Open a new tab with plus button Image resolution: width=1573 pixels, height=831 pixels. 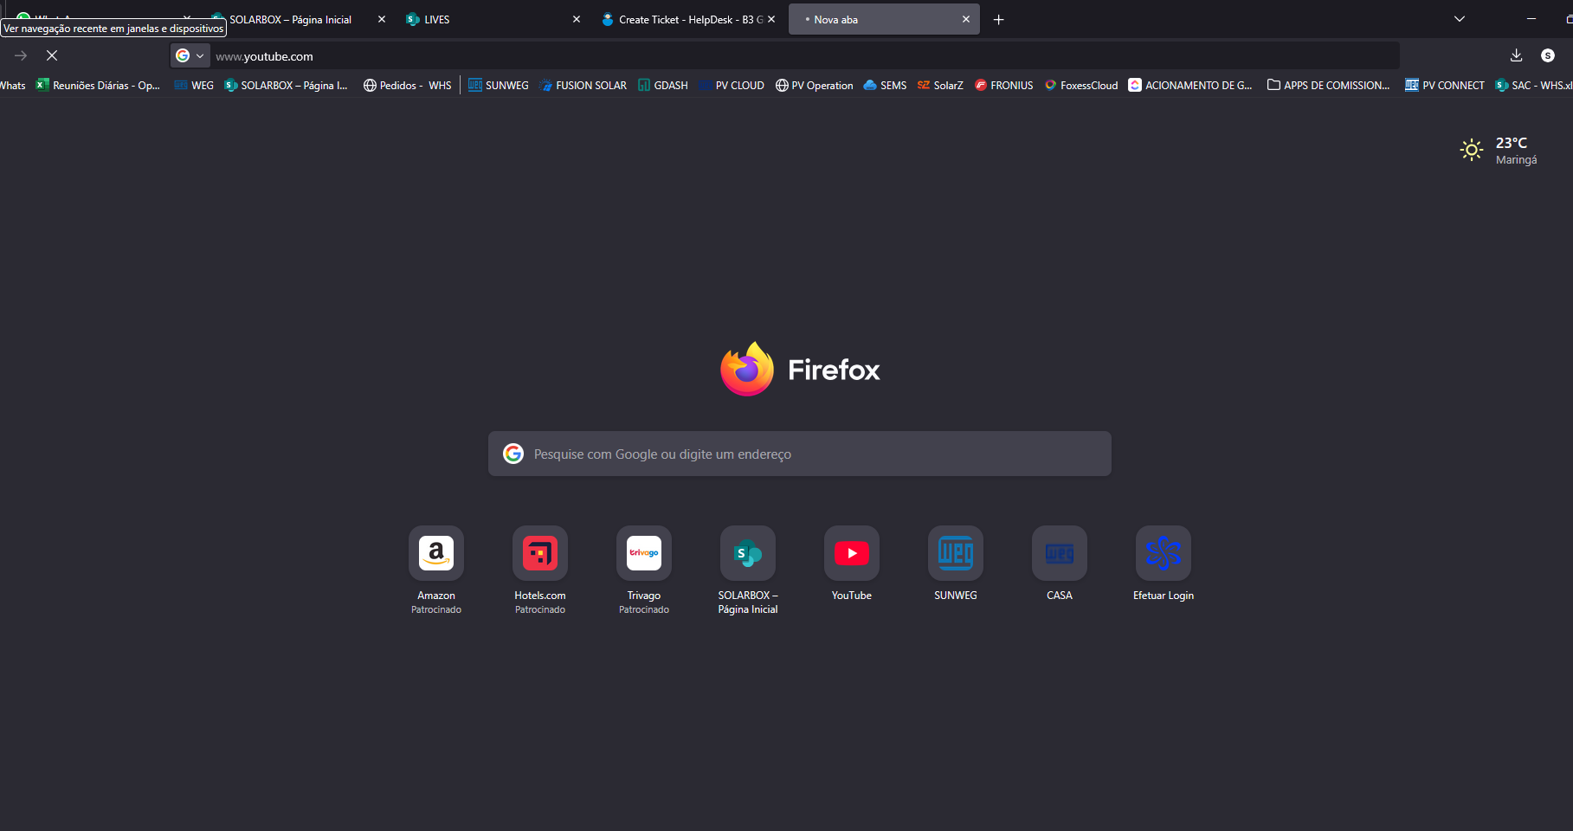click(x=998, y=19)
